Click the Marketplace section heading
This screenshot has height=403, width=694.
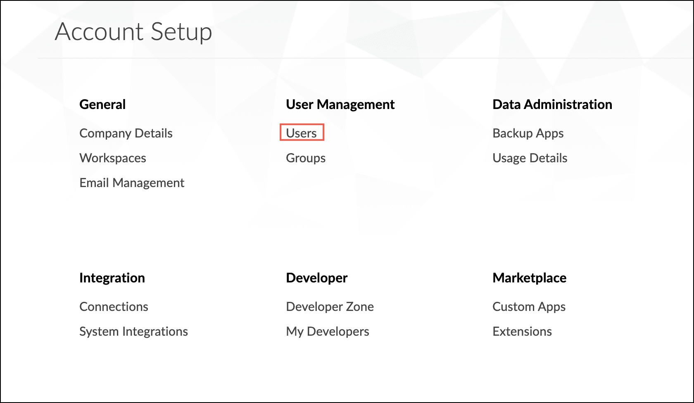pyautogui.click(x=529, y=278)
